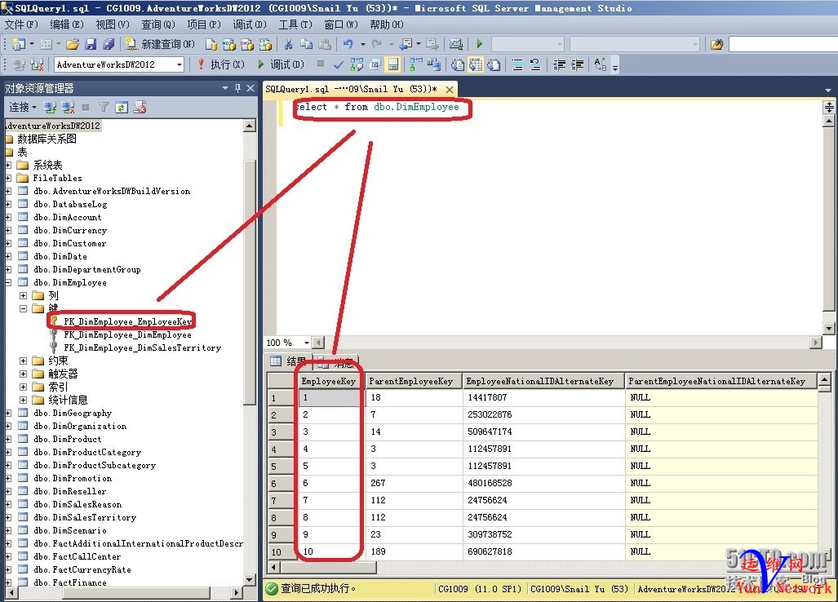The image size is (838, 602).
Task: Click the green Start Debugging arrow
Action: (480, 44)
